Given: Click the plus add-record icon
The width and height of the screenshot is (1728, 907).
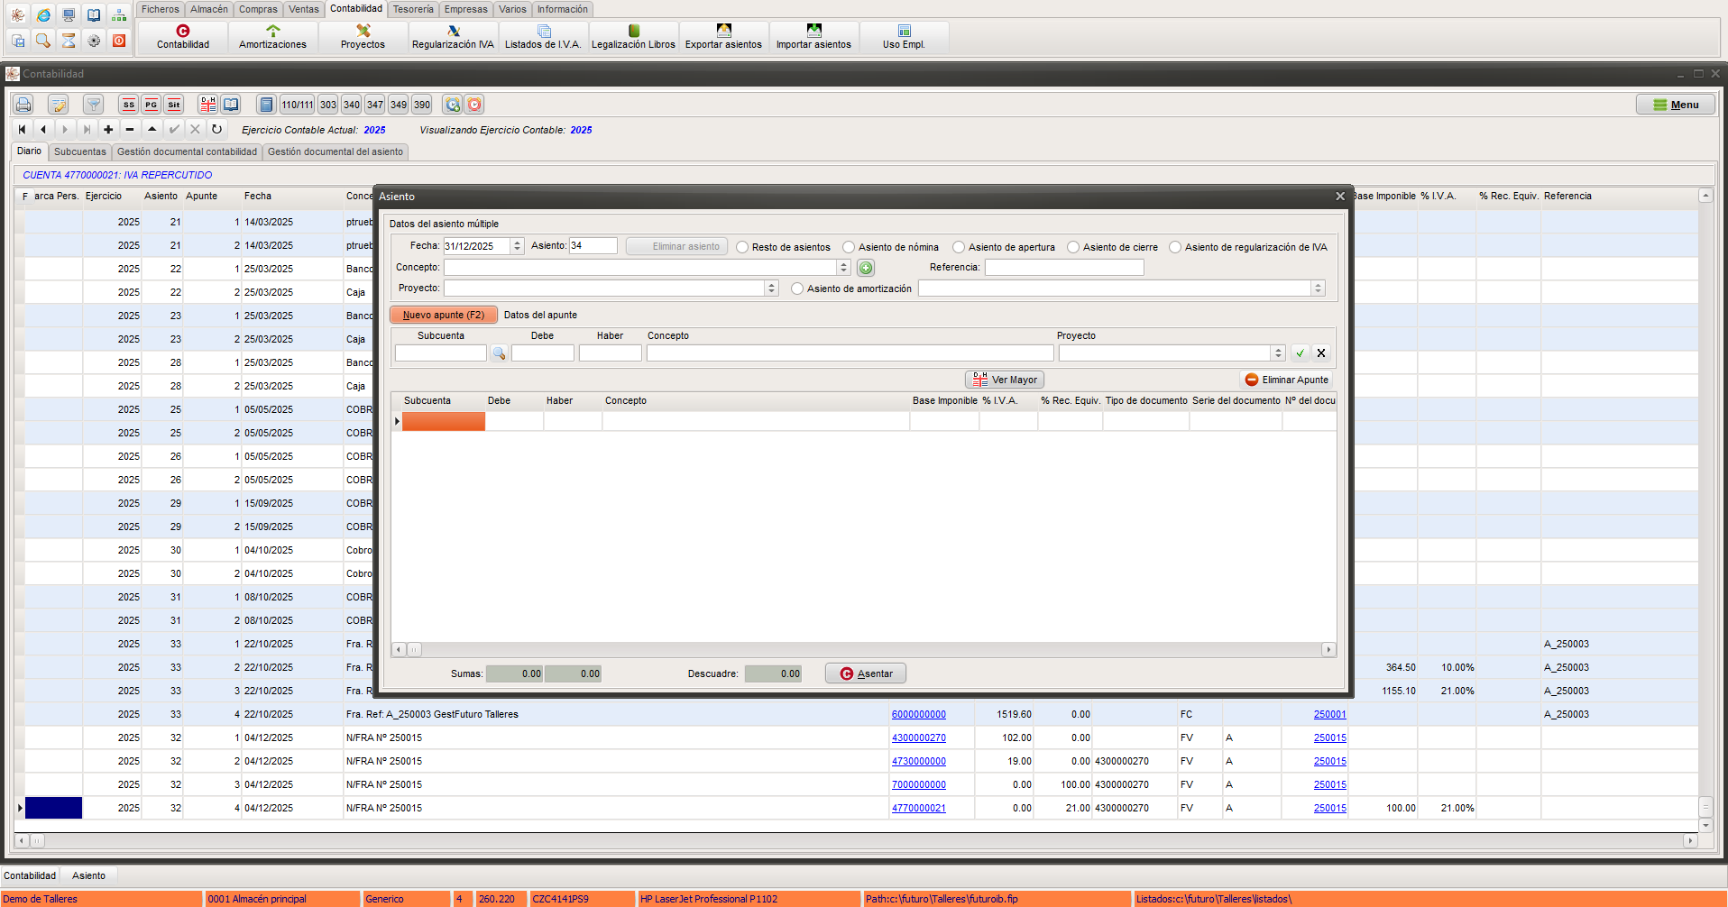Looking at the screenshot, I should (x=108, y=129).
